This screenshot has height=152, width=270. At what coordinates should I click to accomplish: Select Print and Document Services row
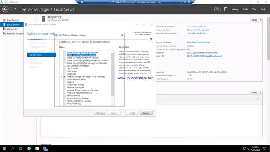[x=79, y=93]
